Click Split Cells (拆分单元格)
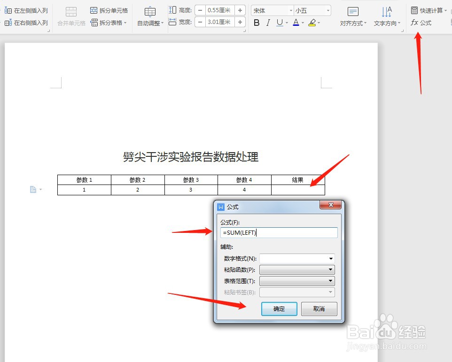This screenshot has height=362, width=452. (x=109, y=11)
